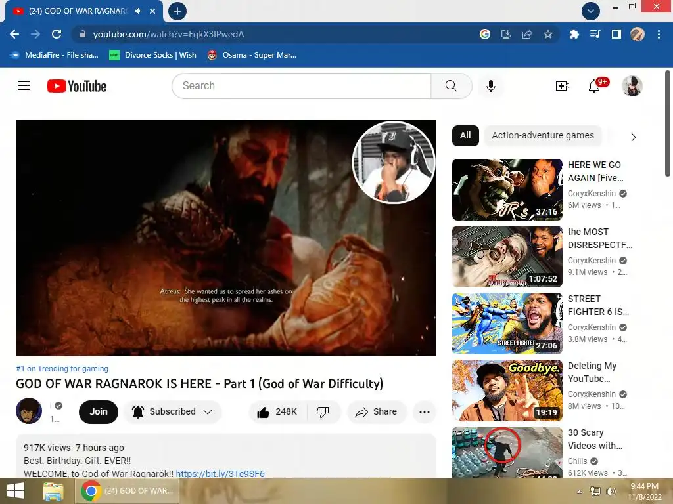The width and height of the screenshot is (673, 504).
Task: Open the channel avatar below the title
Action: click(29, 411)
